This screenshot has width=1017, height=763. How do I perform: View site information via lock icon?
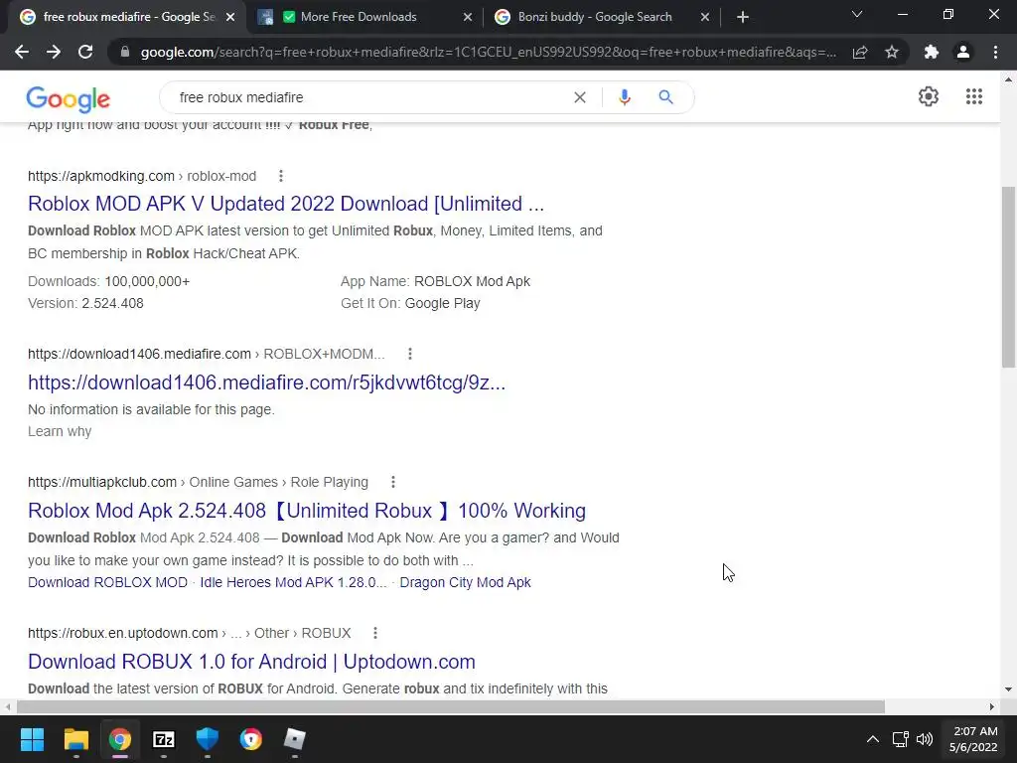[x=125, y=52]
